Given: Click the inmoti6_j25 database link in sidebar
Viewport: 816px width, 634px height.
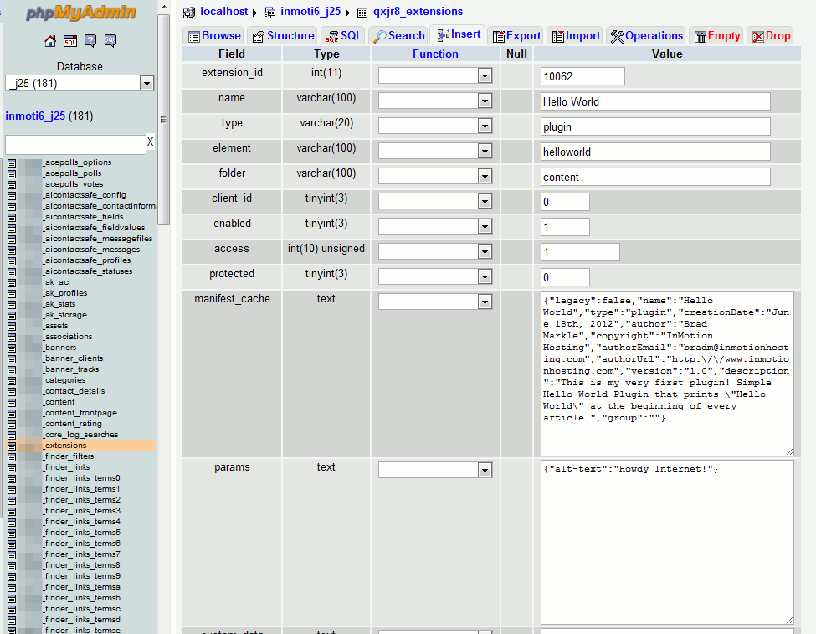Looking at the screenshot, I should tap(35, 116).
